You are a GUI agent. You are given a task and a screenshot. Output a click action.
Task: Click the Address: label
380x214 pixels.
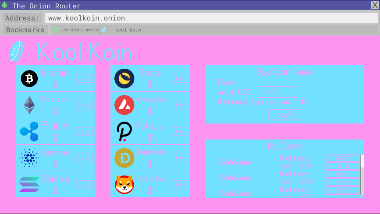[x=22, y=18]
